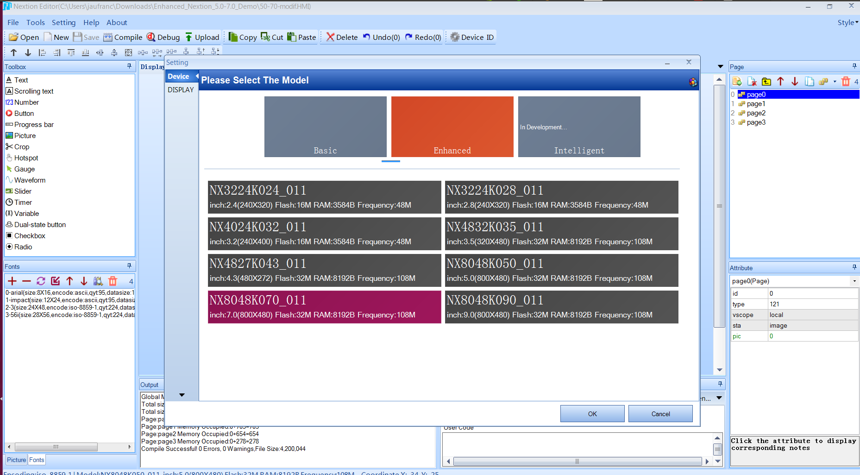860x475 pixels.
Task: Cancel the Setting dialog
Action: pos(660,414)
